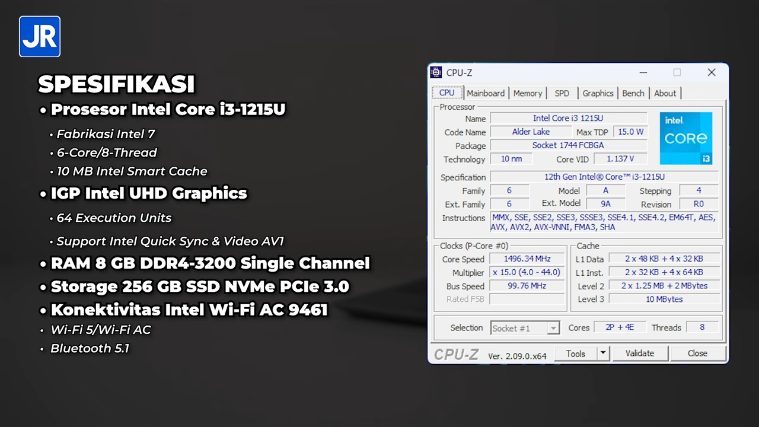Click the Specification text field
Screen dimensions: 759x427
pyautogui.click(x=604, y=177)
